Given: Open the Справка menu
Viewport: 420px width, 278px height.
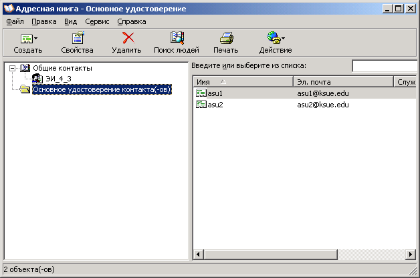Looking at the screenshot, I should pos(132,21).
